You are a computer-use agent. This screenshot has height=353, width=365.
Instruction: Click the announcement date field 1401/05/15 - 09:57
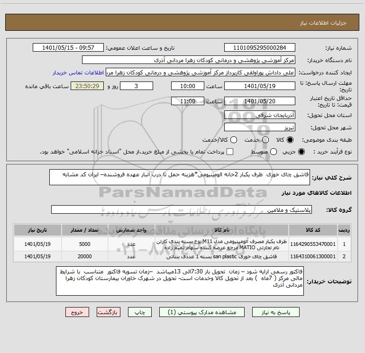(x=68, y=47)
